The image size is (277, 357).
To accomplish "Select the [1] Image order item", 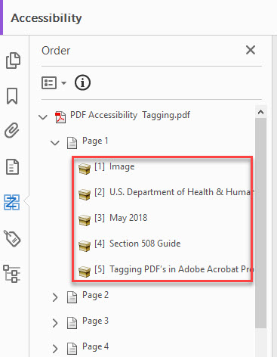I will (x=115, y=166).
